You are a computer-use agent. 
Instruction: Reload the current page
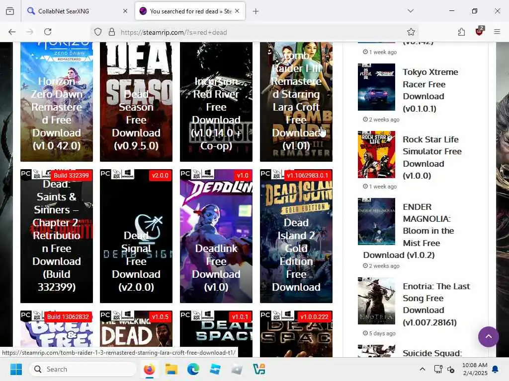[48, 32]
